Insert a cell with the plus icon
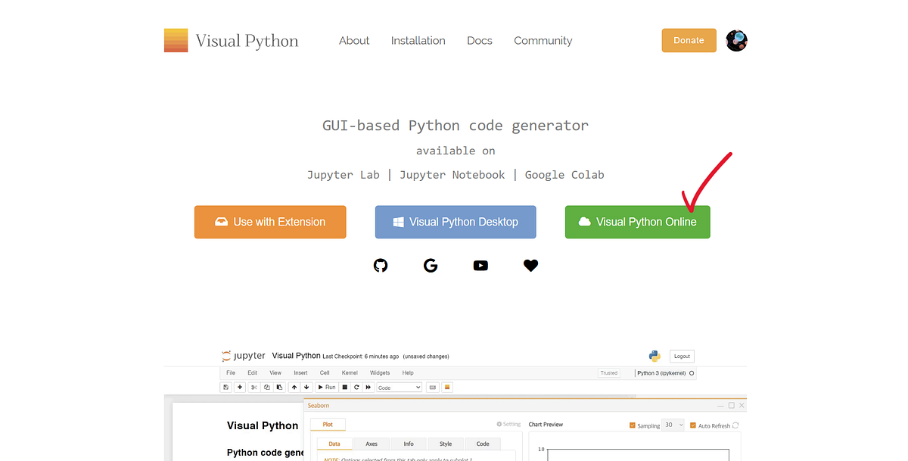The height and width of the screenshot is (461, 908). point(239,387)
